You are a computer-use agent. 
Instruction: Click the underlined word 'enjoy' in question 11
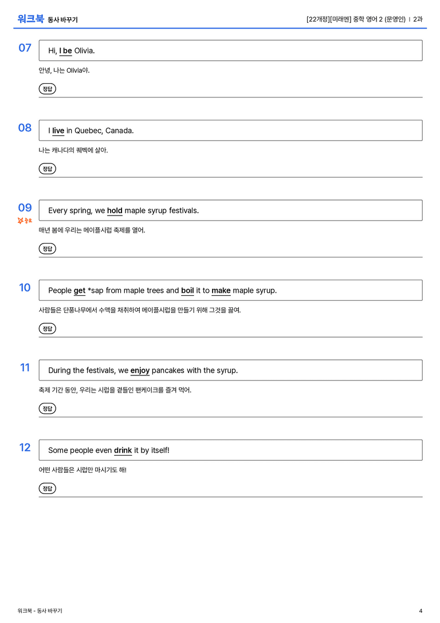point(140,370)
